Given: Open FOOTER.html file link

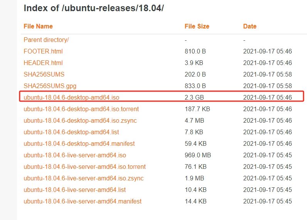Looking at the screenshot, I should [x=43, y=51].
